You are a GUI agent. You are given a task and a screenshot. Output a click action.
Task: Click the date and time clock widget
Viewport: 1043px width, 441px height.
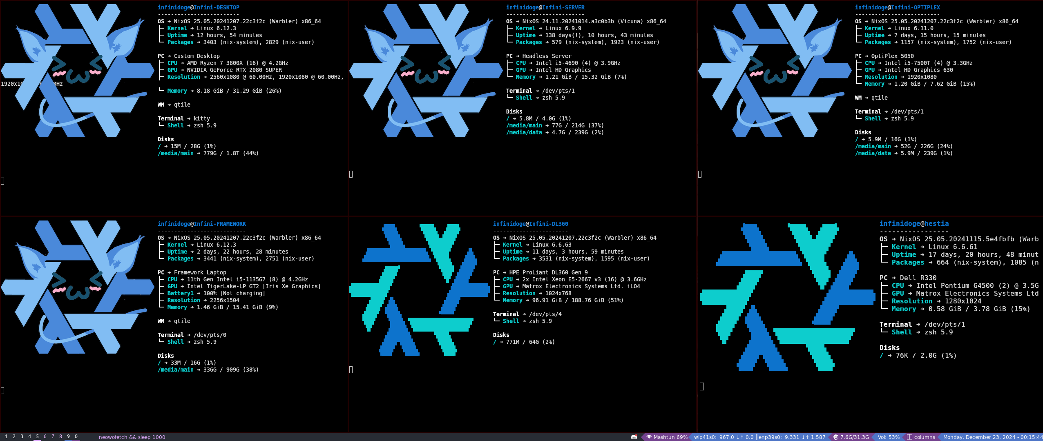pos(993,437)
